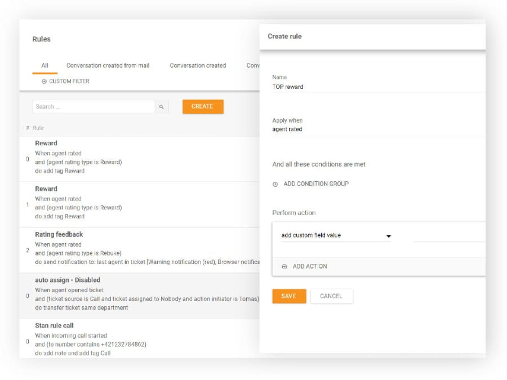Viewport: 507px width, 380px height.
Task: Cancel rule creation
Action: click(x=331, y=296)
